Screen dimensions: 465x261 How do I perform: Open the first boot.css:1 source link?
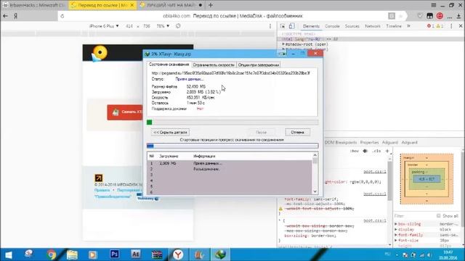pyautogui.click(x=375, y=172)
